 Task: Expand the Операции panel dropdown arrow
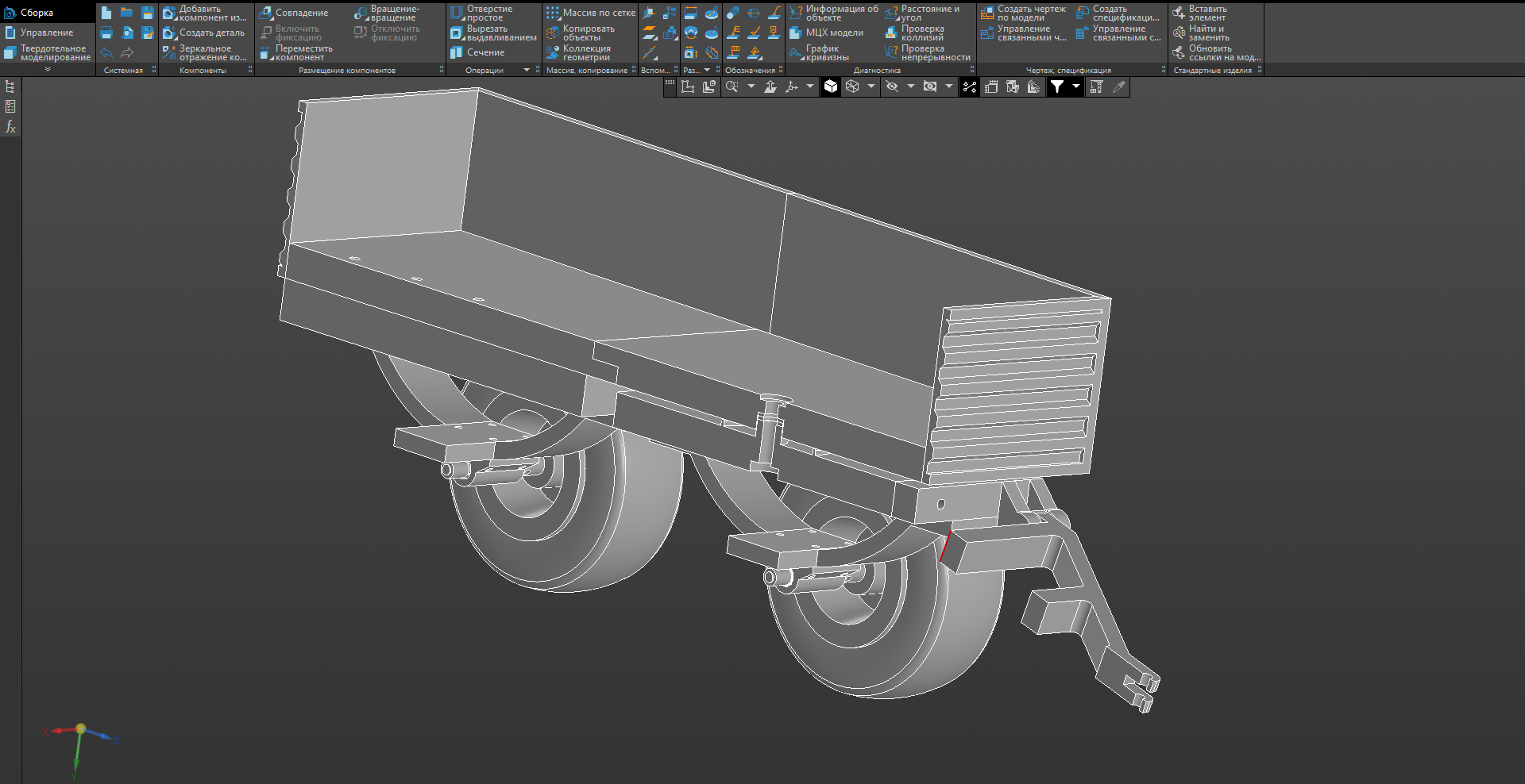point(527,70)
